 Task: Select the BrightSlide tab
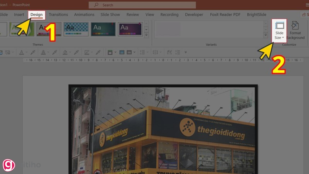(256, 14)
